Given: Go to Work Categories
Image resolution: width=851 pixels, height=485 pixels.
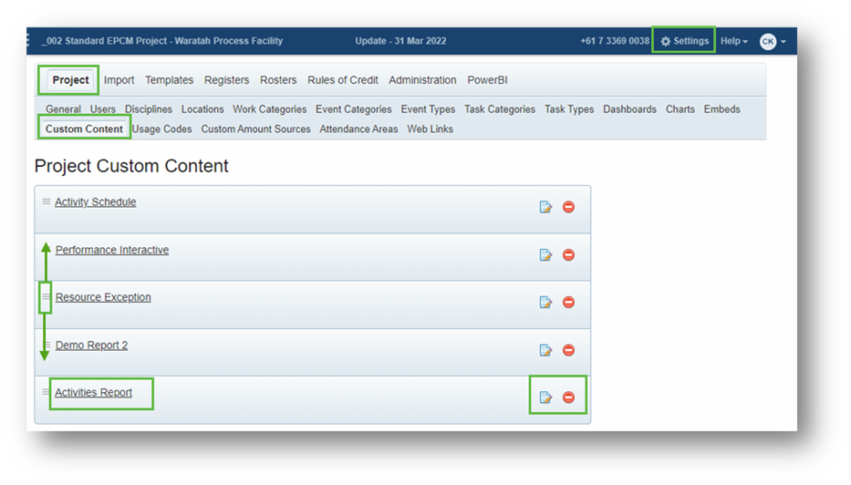Looking at the screenshot, I should point(270,109).
